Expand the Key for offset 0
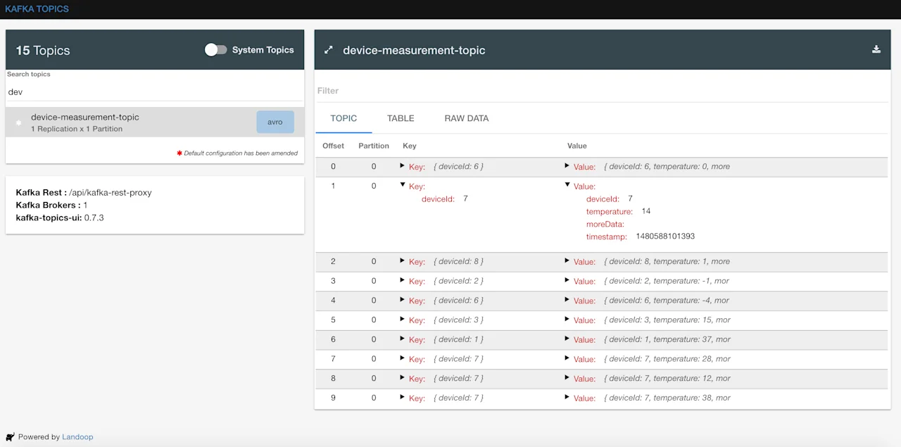This screenshot has height=447, width=901. coord(402,165)
